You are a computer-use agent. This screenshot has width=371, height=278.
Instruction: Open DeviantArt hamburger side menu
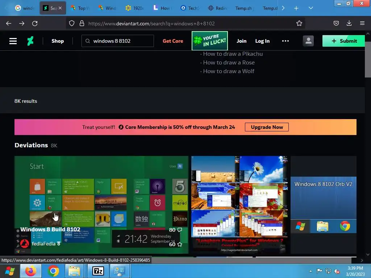point(13,41)
